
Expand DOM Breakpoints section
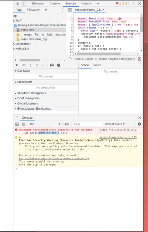pos(46,98)
